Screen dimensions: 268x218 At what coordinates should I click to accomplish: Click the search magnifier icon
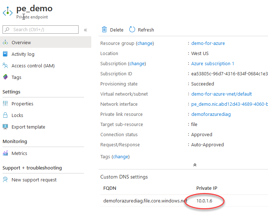[x=7, y=30]
